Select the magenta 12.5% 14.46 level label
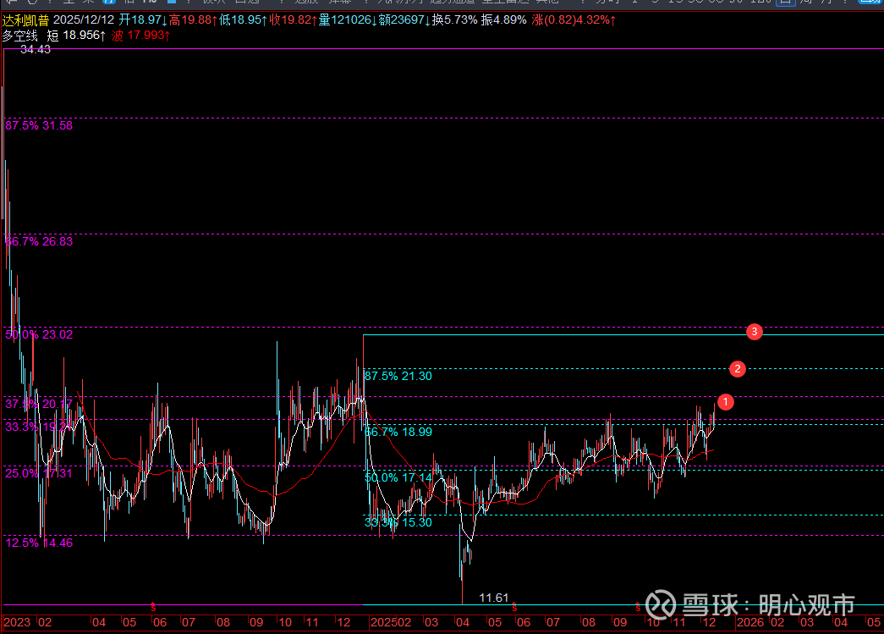This screenshot has height=634, width=884. [x=39, y=543]
